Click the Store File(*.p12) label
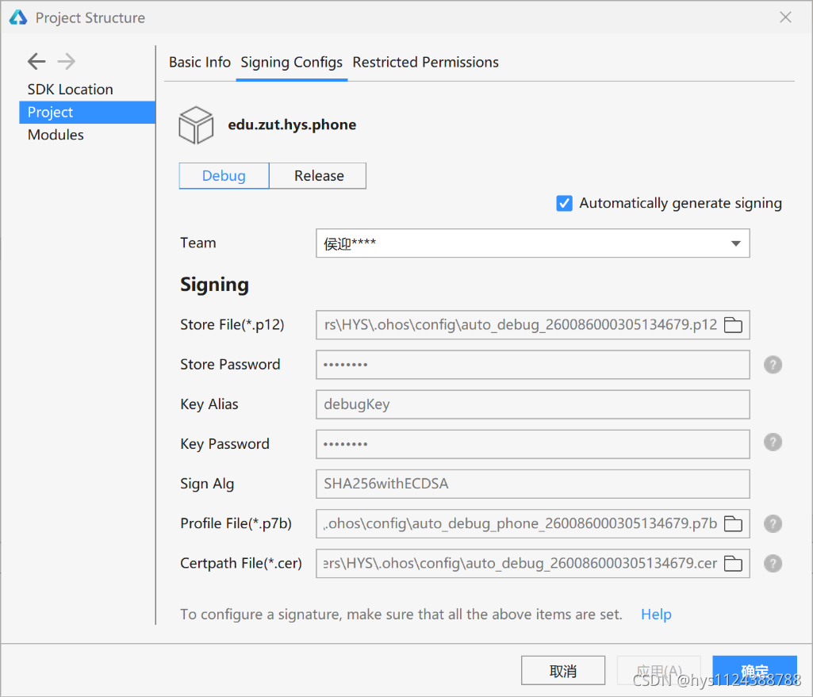This screenshot has height=697, width=813. pyautogui.click(x=232, y=325)
